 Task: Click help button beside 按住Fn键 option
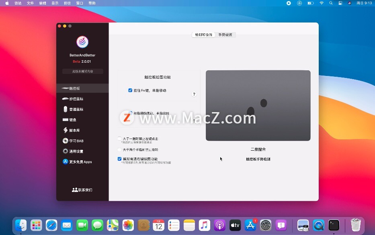click(x=194, y=94)
